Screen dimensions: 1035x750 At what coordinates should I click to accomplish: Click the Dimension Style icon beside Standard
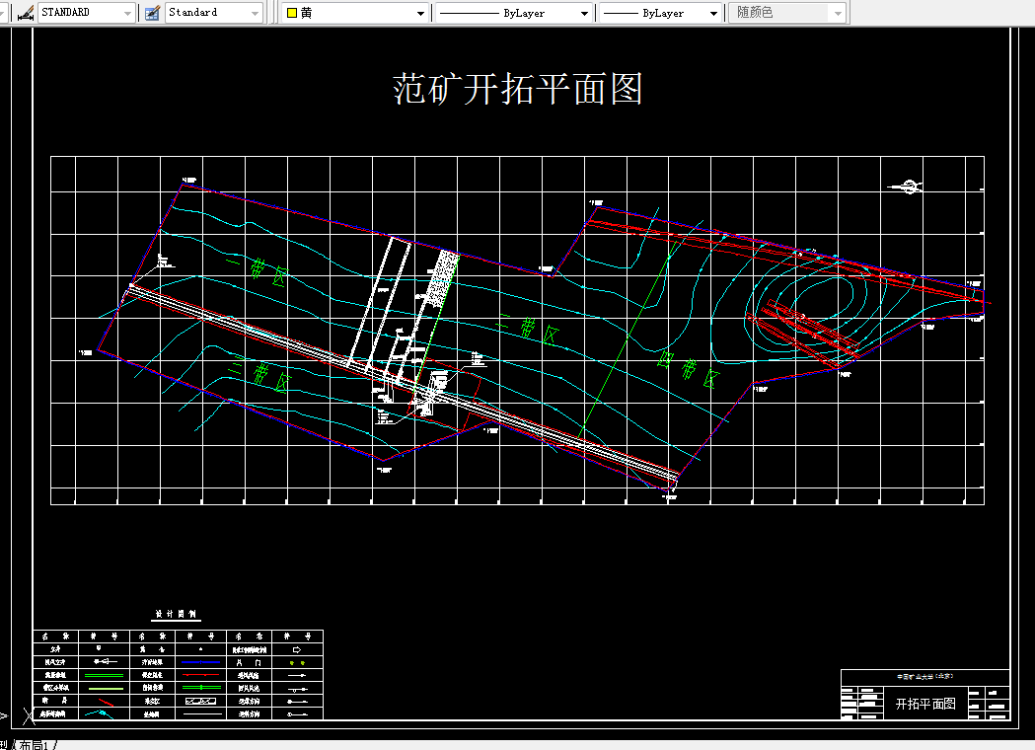coord(150,12)
